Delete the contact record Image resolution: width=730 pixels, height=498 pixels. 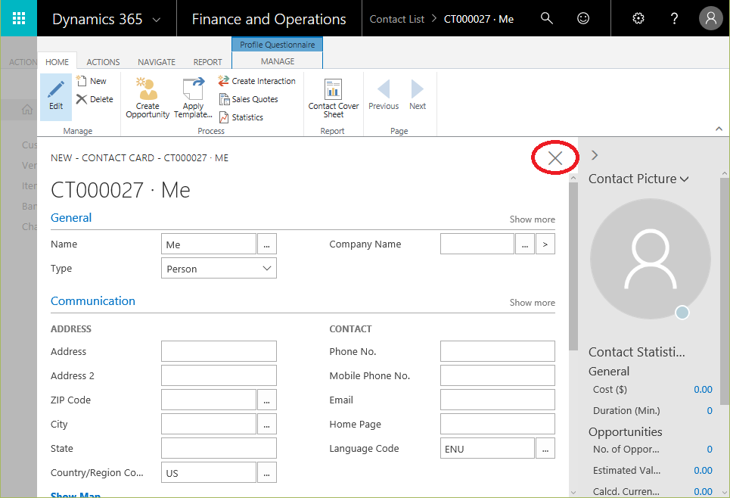[x=95, y=99]
